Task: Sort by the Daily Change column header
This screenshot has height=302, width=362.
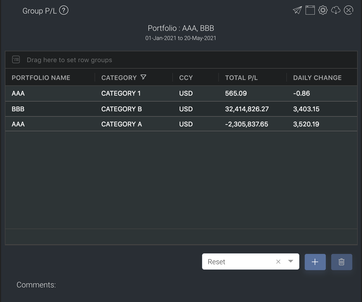Action: [x=317, y=78]
